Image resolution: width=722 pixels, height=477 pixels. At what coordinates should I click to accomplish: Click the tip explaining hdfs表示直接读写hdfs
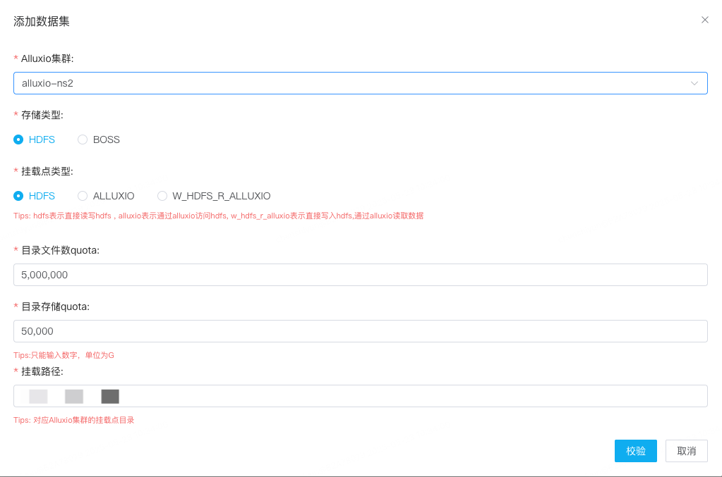(218, 216)
